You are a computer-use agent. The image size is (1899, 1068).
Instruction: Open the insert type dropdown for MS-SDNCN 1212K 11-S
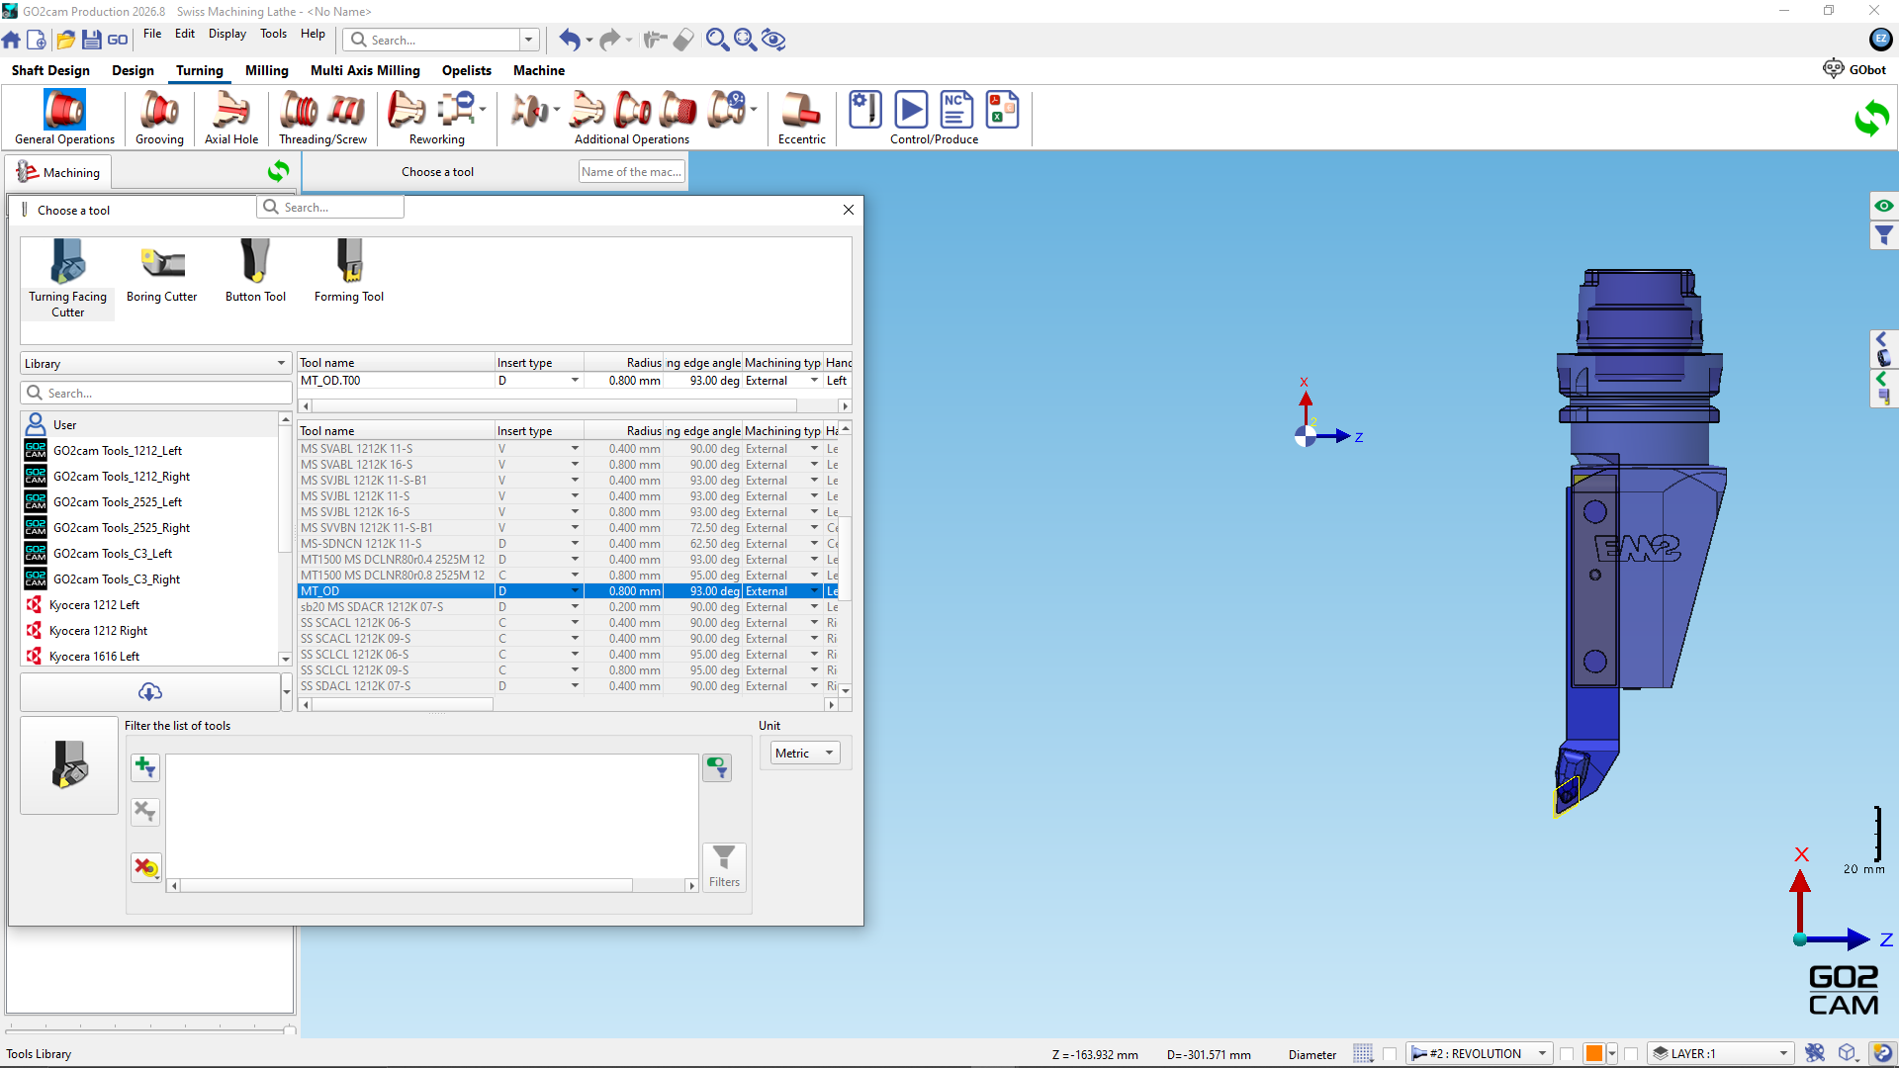tap(575, 544)
